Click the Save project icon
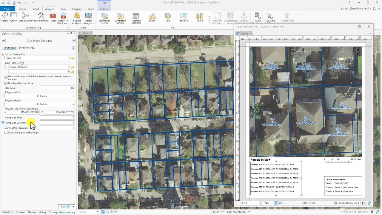This screenshot has width=382, height=215. click(x=14, y=3)
